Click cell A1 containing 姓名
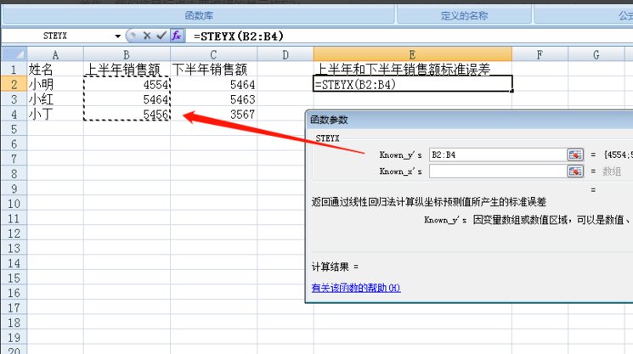The height and width of the screenshot is (354, 633). pyautogui.click(x=55, y=70)
